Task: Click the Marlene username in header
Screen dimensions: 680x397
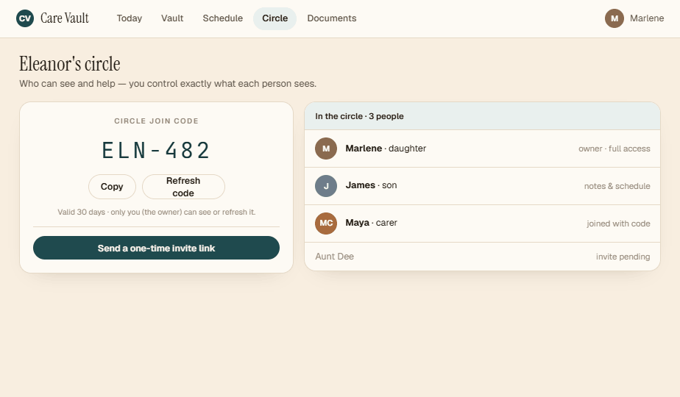Action: (647, 18)
